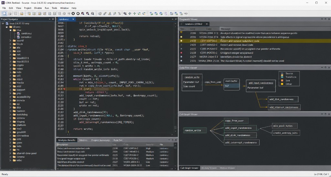Toggle the fold marker beside line 2101
The width and height of the screenshot is (331, 177).
(64, 40)
